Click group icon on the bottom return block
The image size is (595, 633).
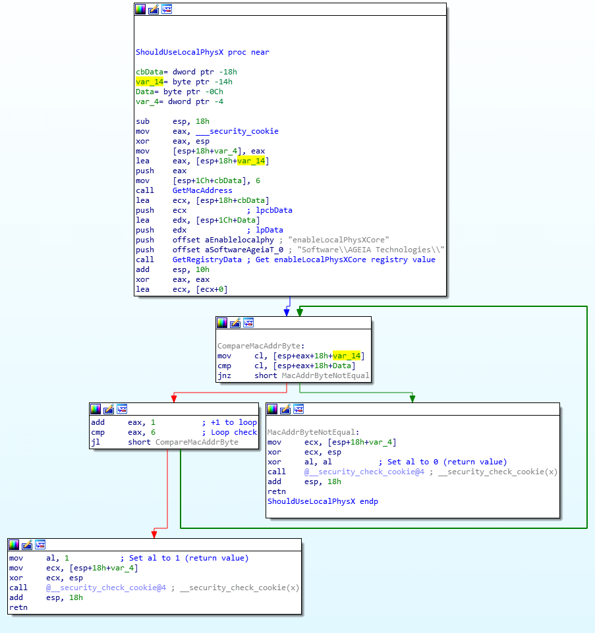[x=40, y=545]
